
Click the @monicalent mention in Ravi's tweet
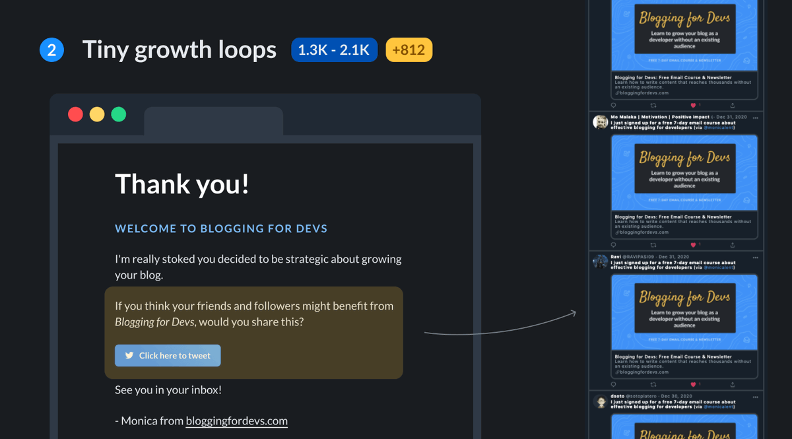click(719, 267)
